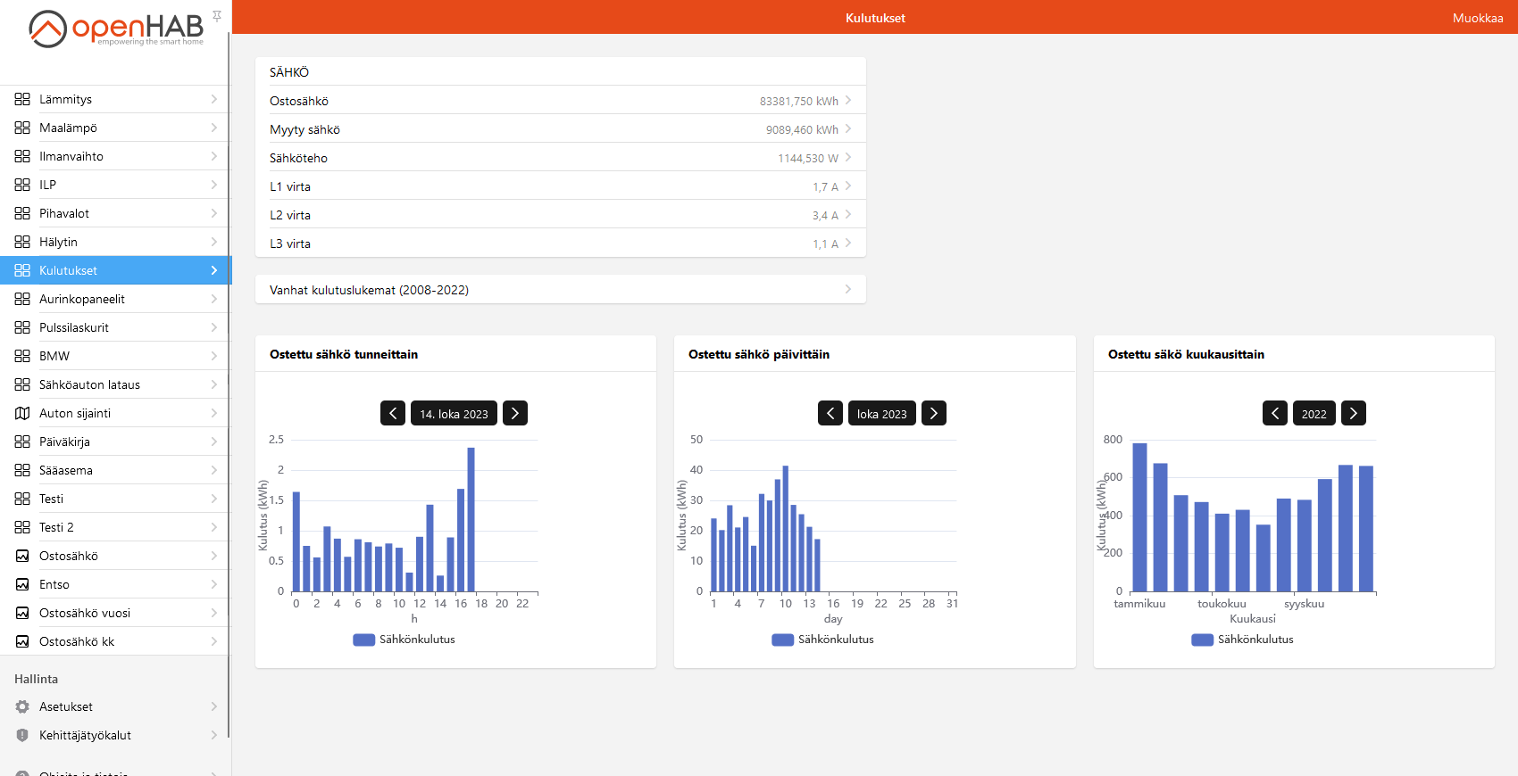Screen dimensions: 1518x776
Task: Click the Muokkaa link
Action: pos(1477,18)
